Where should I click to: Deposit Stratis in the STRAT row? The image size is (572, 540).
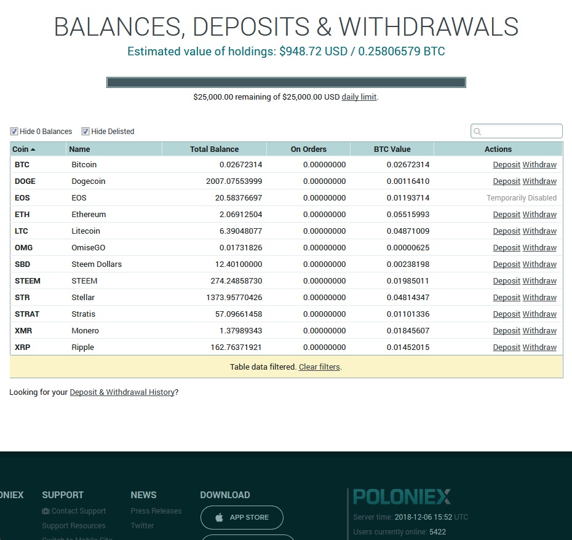coord(506,314)
